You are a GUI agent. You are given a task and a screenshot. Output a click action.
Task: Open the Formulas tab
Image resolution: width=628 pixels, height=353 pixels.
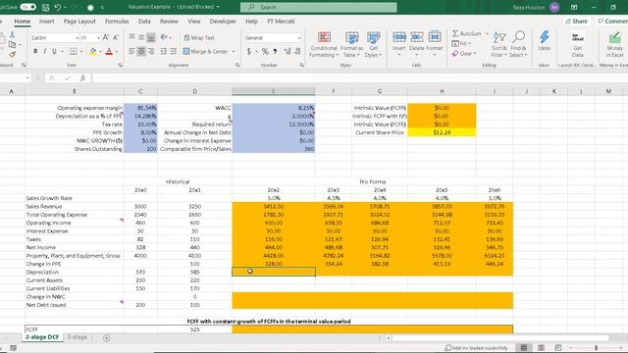coord(117,22)
